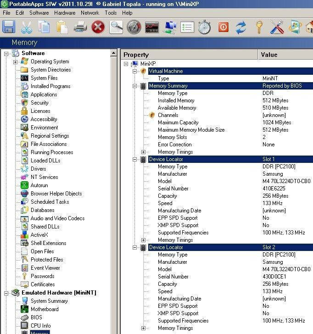Expand the Operating System tree node
This screenshot has height=334, width=313.
[x=15, y=62]
